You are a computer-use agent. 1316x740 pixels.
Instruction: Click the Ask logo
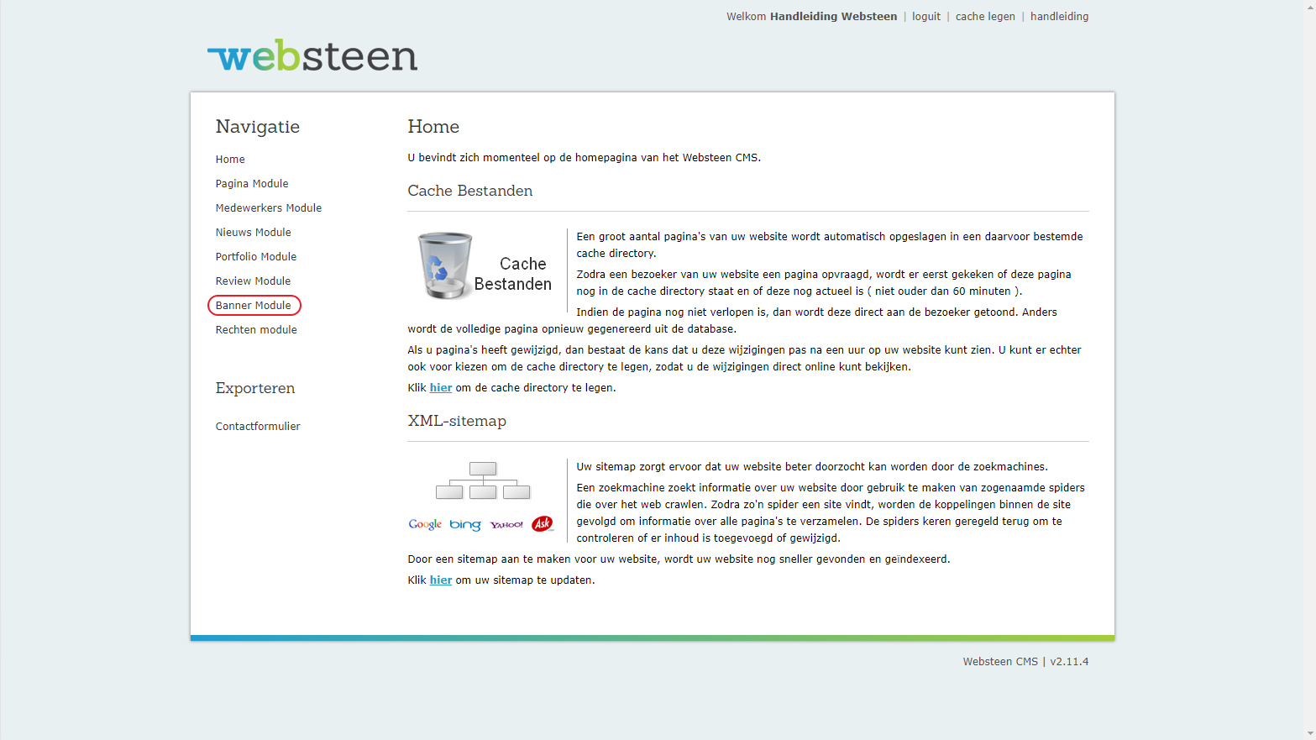(543, 524)
